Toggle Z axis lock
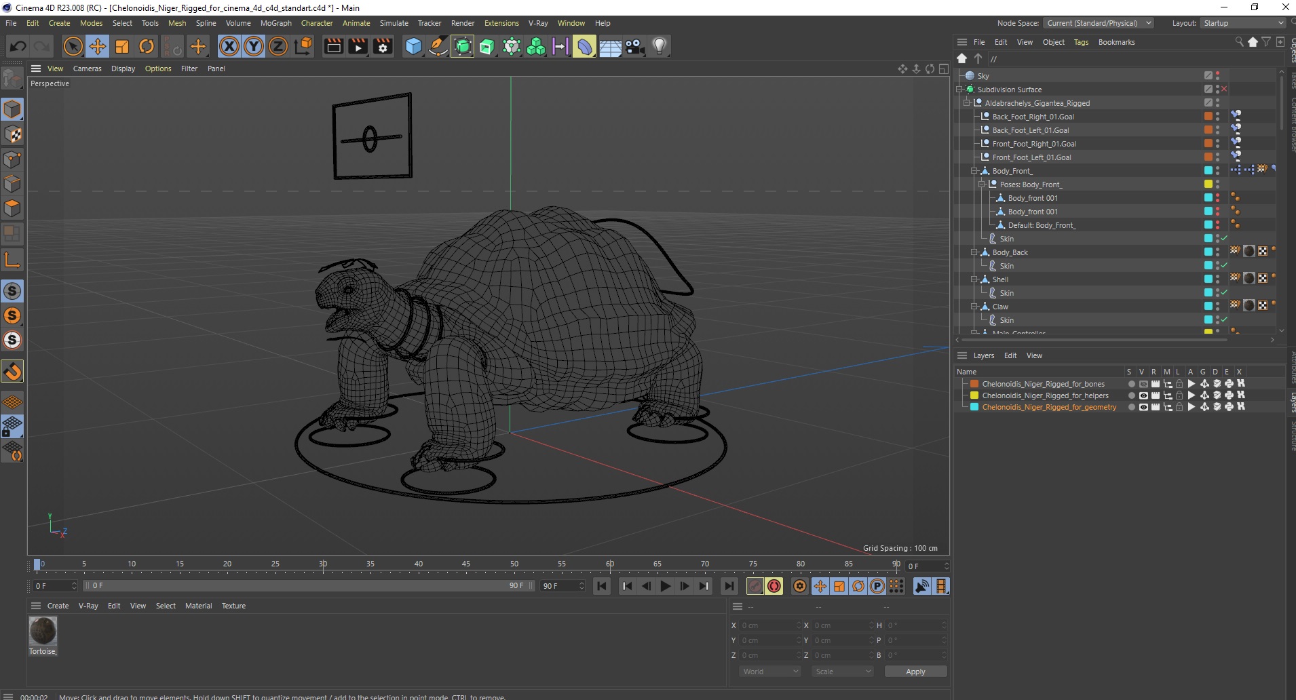 [278, 46]
